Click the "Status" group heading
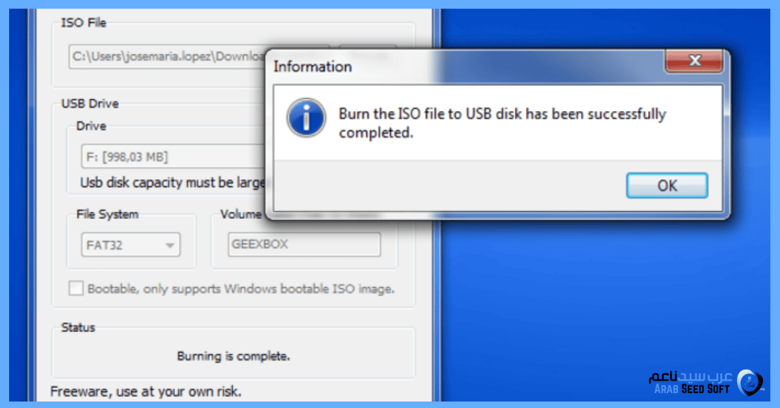780x408 pixels. coord(78,327)
